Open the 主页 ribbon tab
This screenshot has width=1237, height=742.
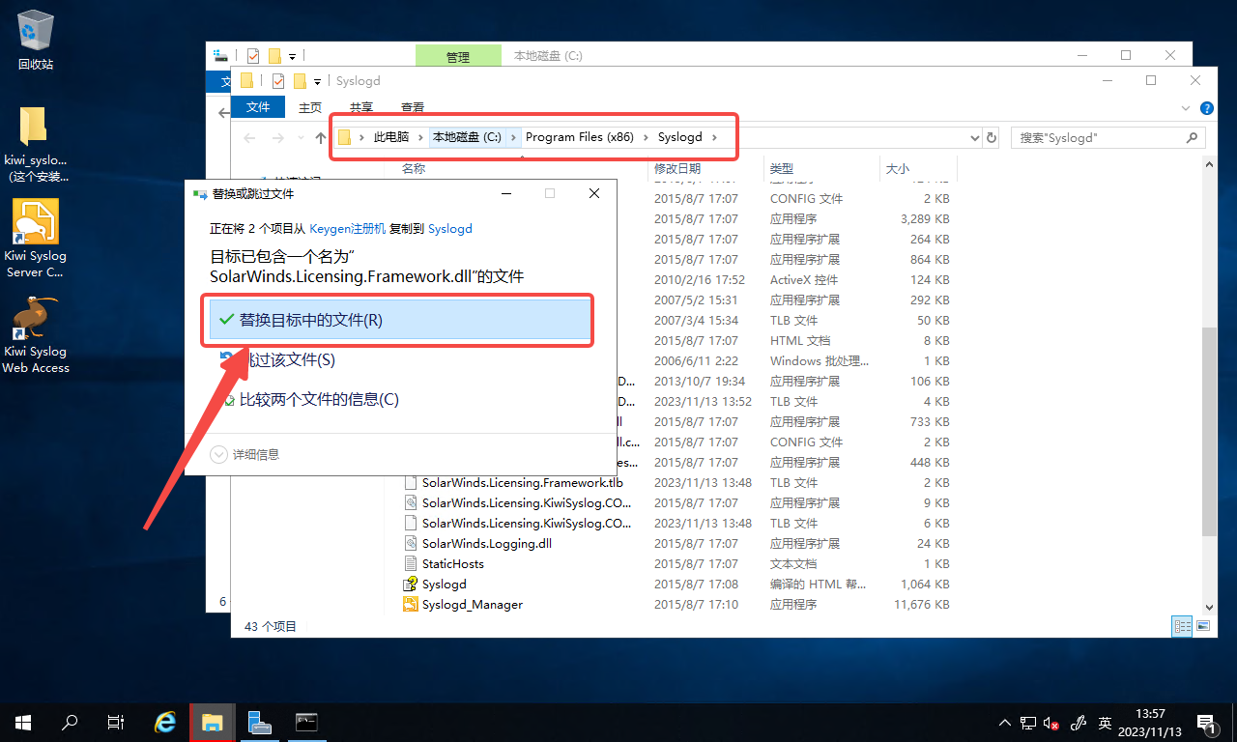click(310, 107)
